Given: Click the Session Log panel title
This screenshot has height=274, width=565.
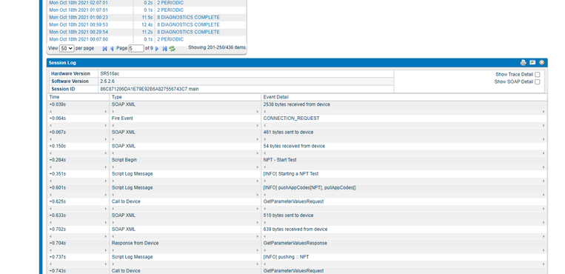Looking at the screenshot, I should click(62, 63).
